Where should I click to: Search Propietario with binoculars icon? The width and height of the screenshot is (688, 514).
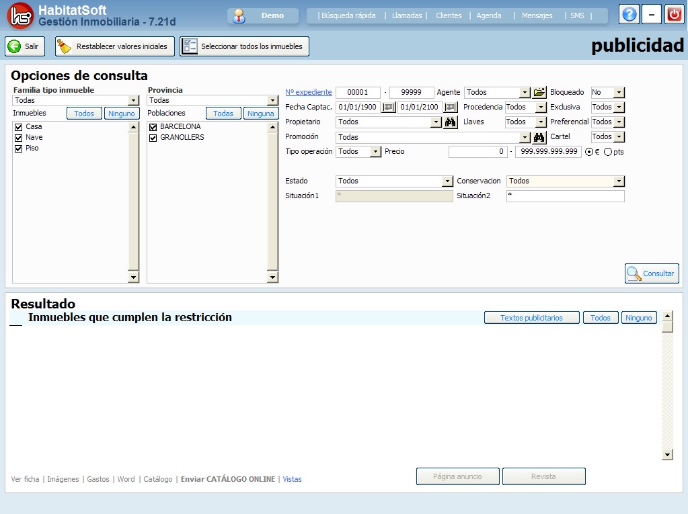click(x=450, y=122)
